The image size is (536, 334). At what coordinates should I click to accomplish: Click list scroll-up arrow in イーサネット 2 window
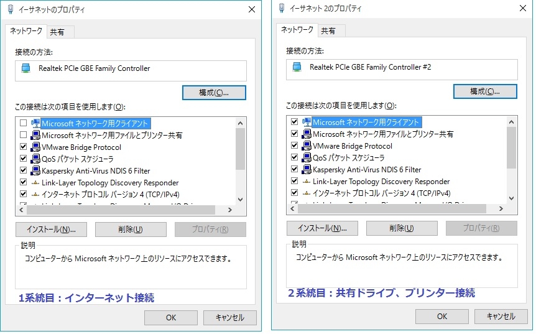[511, 122]
